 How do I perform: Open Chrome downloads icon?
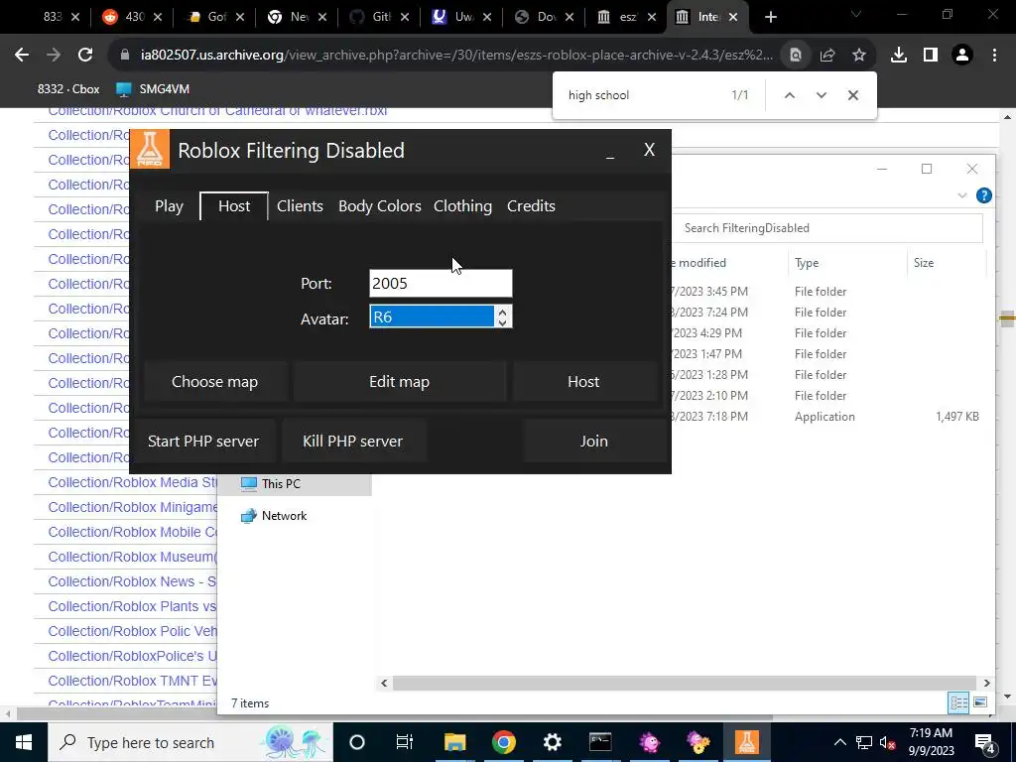pos(899,56)
